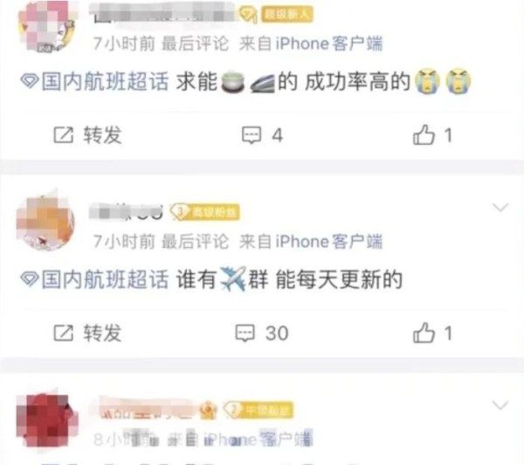The height and width of the screenshot is (465, 524).
Task: Open comments icon with 30 replies
Action: [x=245, y=332]
